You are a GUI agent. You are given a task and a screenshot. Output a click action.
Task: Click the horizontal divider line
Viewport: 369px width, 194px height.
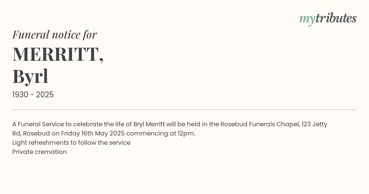184,109
